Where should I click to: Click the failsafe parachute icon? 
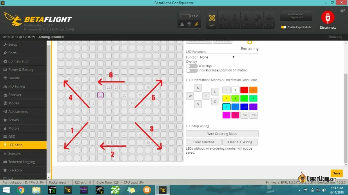click(x=189, y=24)
